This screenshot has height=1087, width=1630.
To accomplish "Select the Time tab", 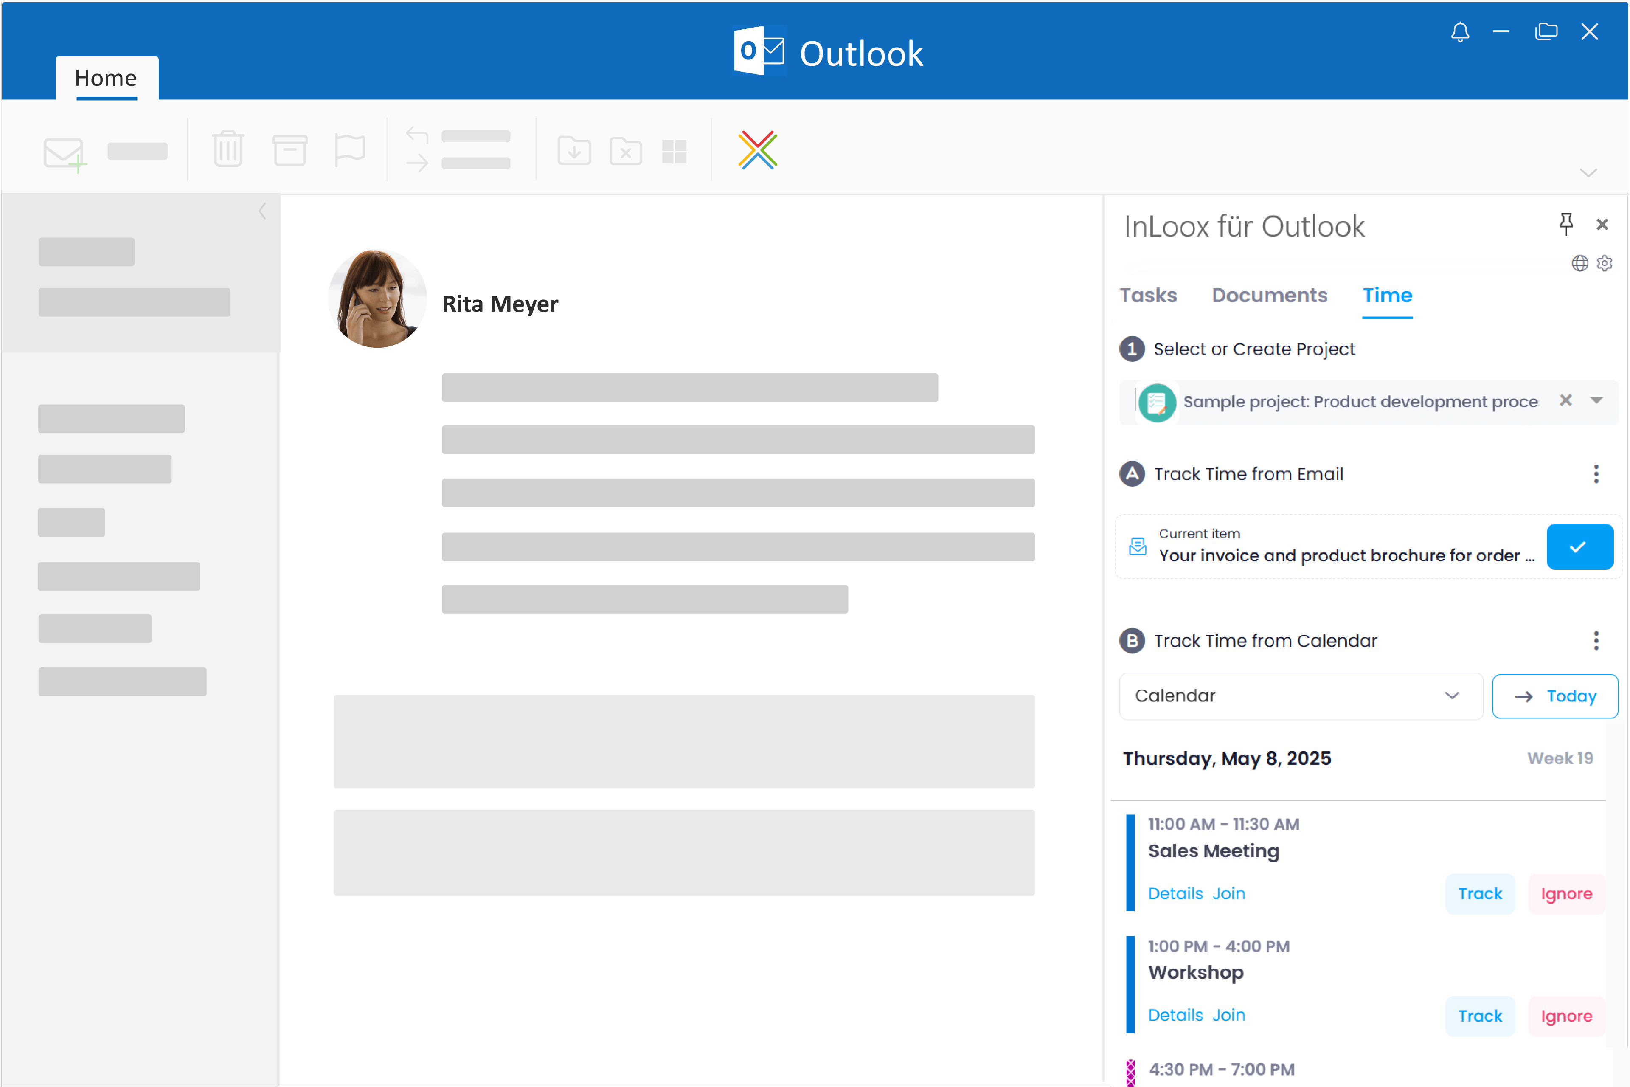I will coord(1388,296).
